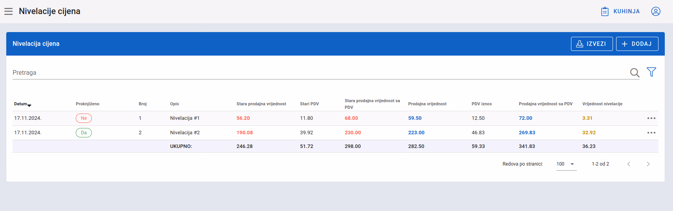Screen dimensions: 673x211
Task: Go to the next page arrow
Action: (x=648, y=164)
